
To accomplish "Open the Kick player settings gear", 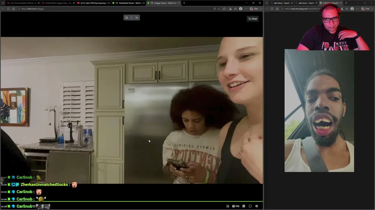I will [257, 206].
